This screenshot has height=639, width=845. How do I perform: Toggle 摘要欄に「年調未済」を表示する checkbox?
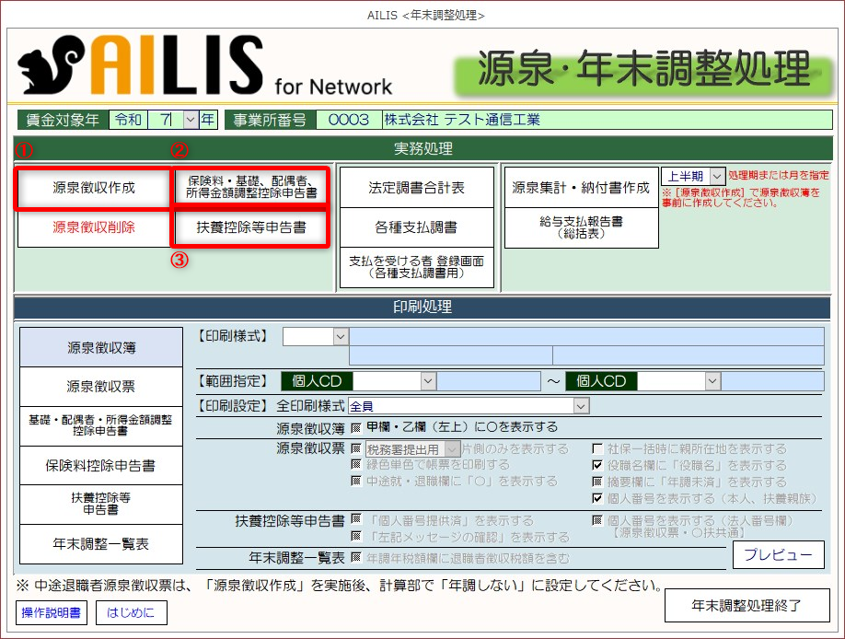597,482
